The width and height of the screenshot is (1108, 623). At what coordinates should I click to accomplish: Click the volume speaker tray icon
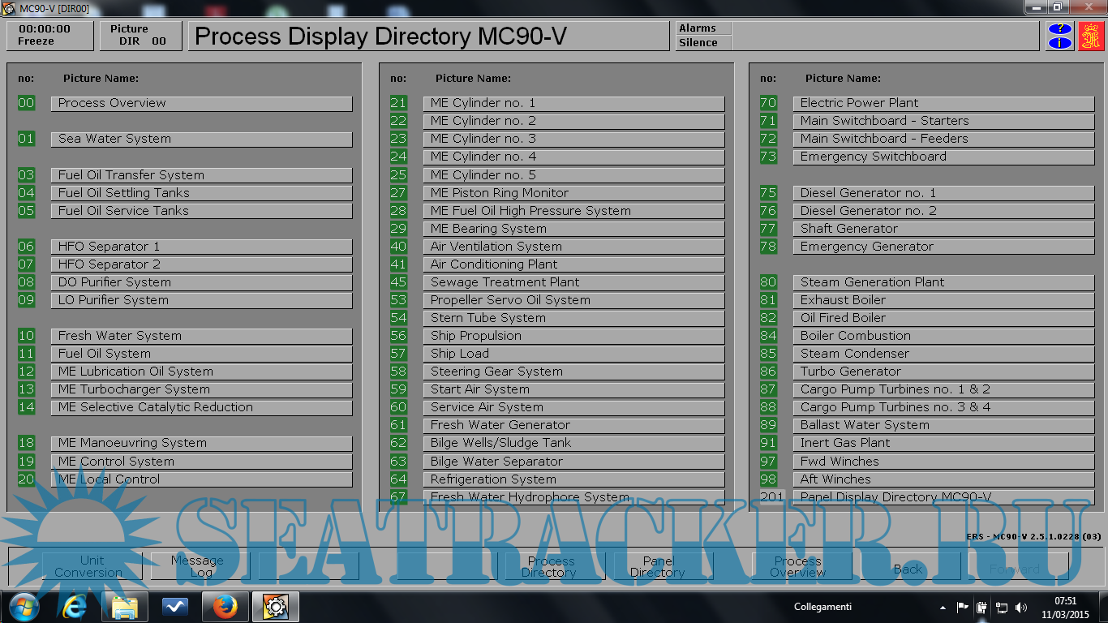[1020, 607]
